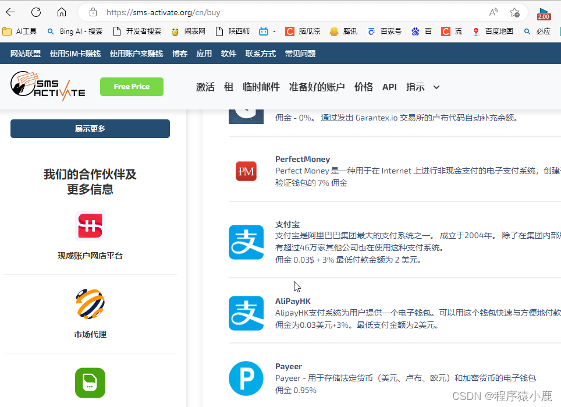Open 应用 menu item
Screen dimensions: 561x407
pos(204,54)
